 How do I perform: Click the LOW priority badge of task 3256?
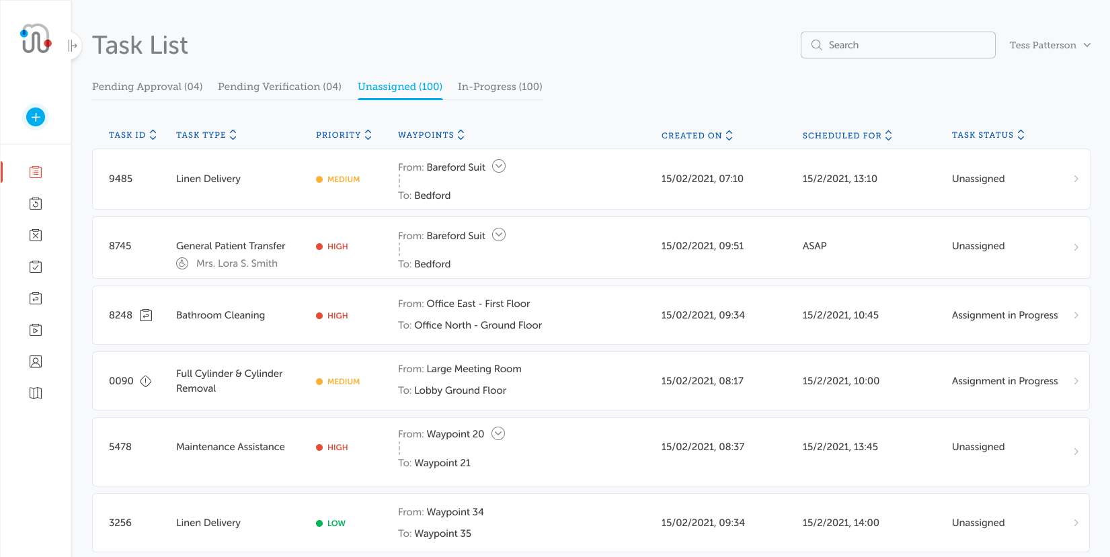click(x=331, y=523)
